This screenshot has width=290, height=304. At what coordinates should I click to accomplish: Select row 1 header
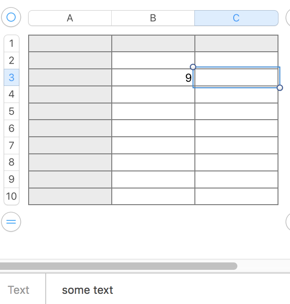point(12,43)
